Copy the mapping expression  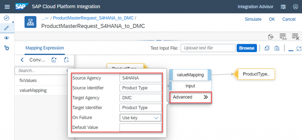coord(267,48)
